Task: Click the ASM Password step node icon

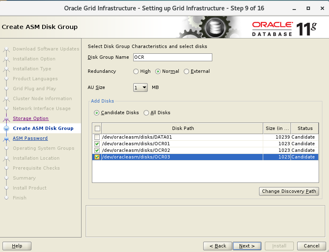Action: click(x=7, y=139)
